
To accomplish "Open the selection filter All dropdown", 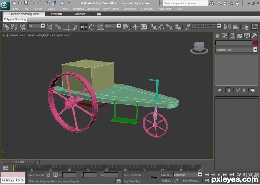I will (43, 26).
